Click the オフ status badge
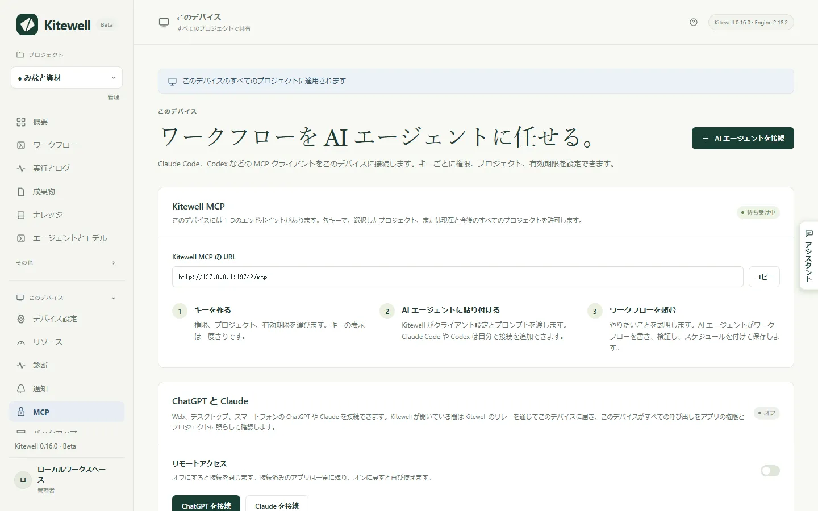 pyautogui.click(x=767, y=413)
